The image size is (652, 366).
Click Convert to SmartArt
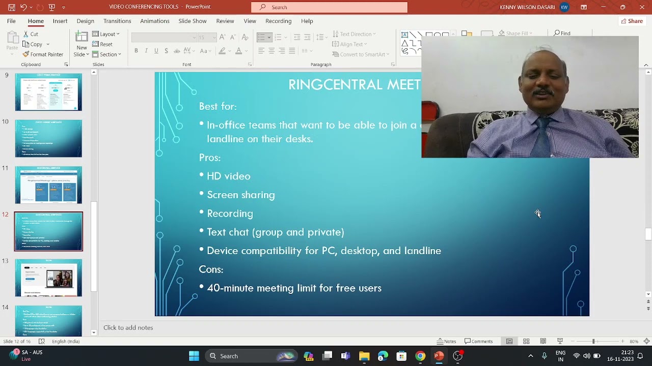click(x=361, y=54)
